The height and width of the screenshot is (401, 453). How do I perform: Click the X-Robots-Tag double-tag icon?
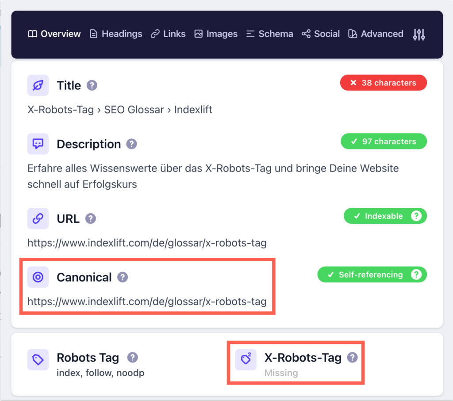[x=246, y=360]
